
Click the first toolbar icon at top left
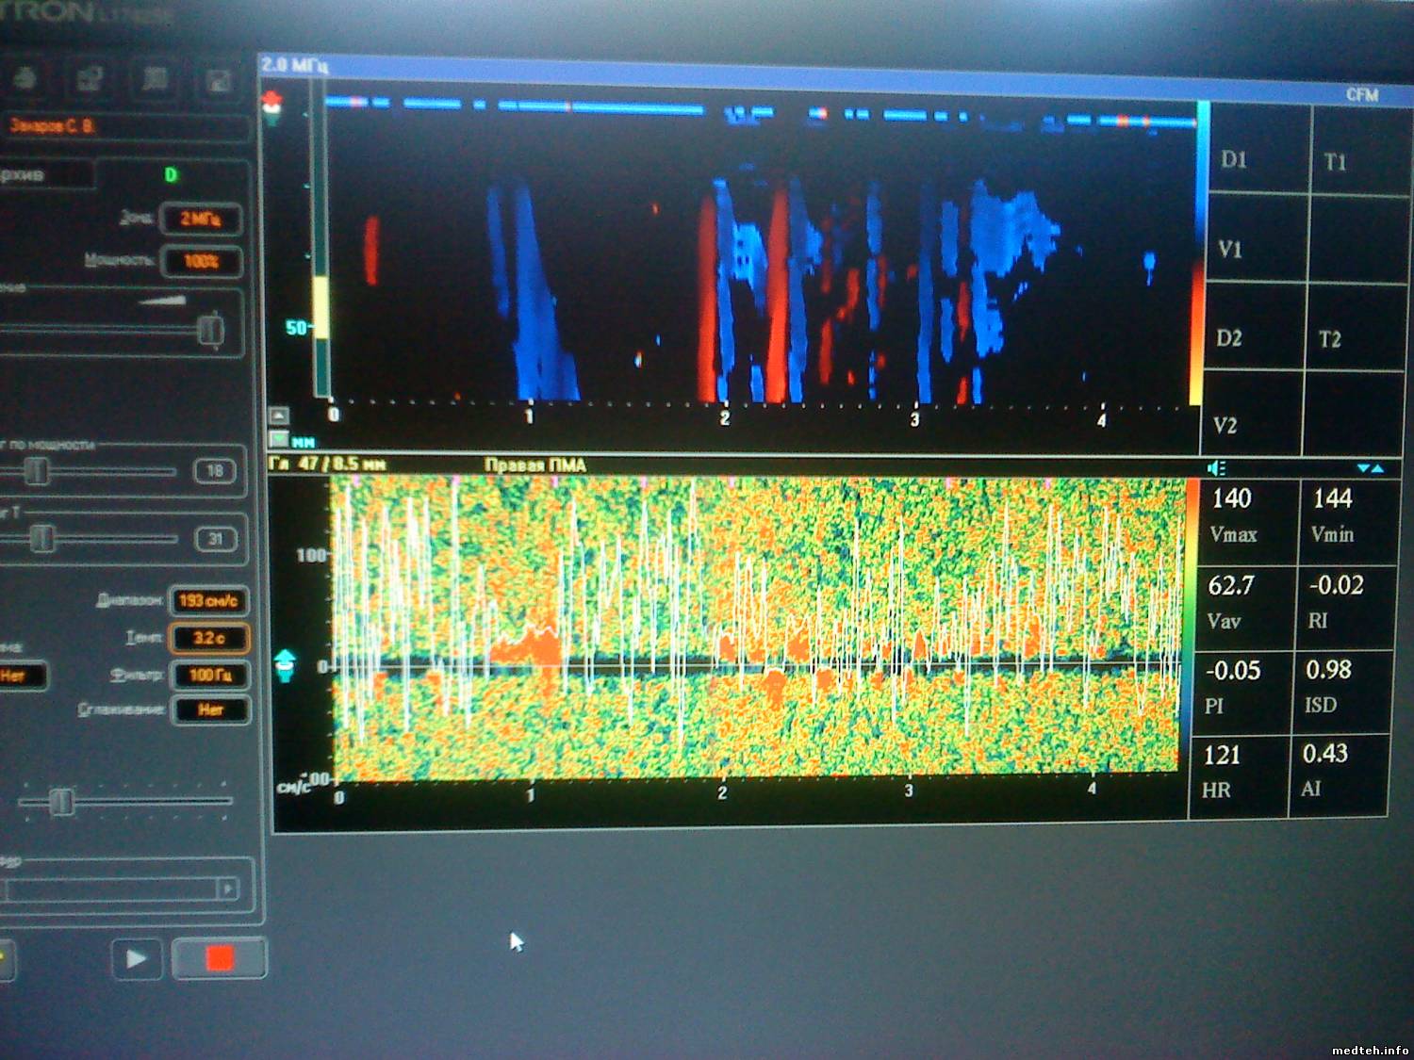coord(25,79)
